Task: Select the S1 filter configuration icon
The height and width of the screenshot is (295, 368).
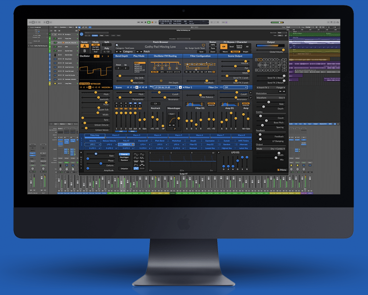Action: coord(186,72)
